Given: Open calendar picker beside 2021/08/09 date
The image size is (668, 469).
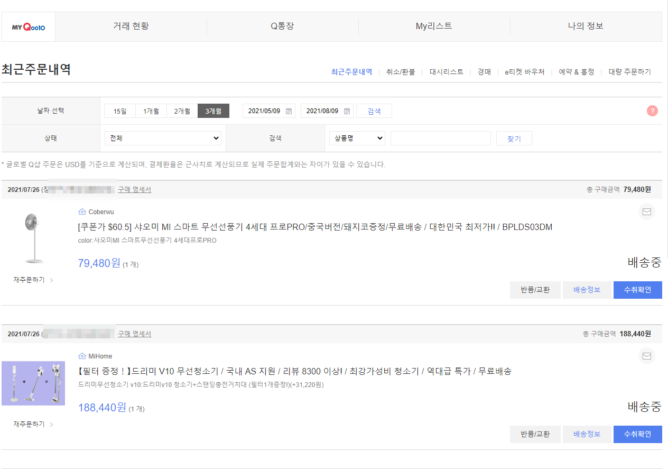Looking at the screenshot, I should (x=347, y=111).
